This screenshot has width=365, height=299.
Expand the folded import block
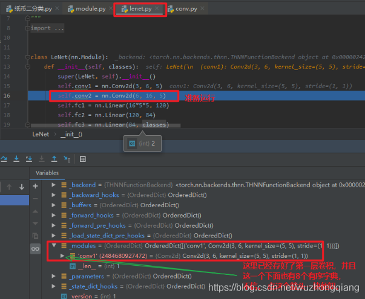point(28,28)
